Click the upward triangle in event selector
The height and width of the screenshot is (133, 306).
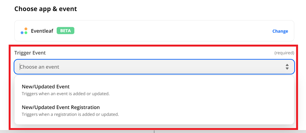[287, 65]
